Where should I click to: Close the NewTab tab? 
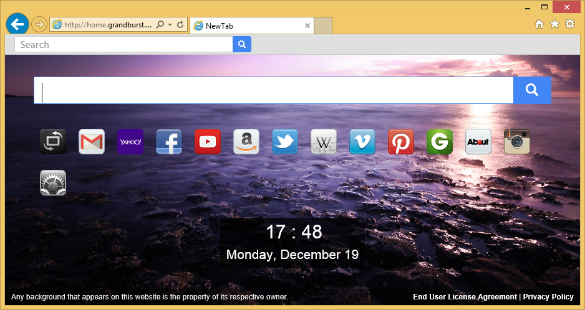tap(307, 26)
